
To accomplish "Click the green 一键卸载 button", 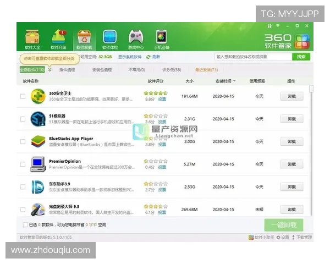I will click(284, 225).
